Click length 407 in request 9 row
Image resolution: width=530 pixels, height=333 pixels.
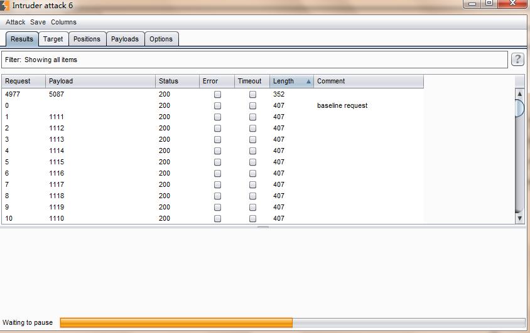(x=279, y=207)
